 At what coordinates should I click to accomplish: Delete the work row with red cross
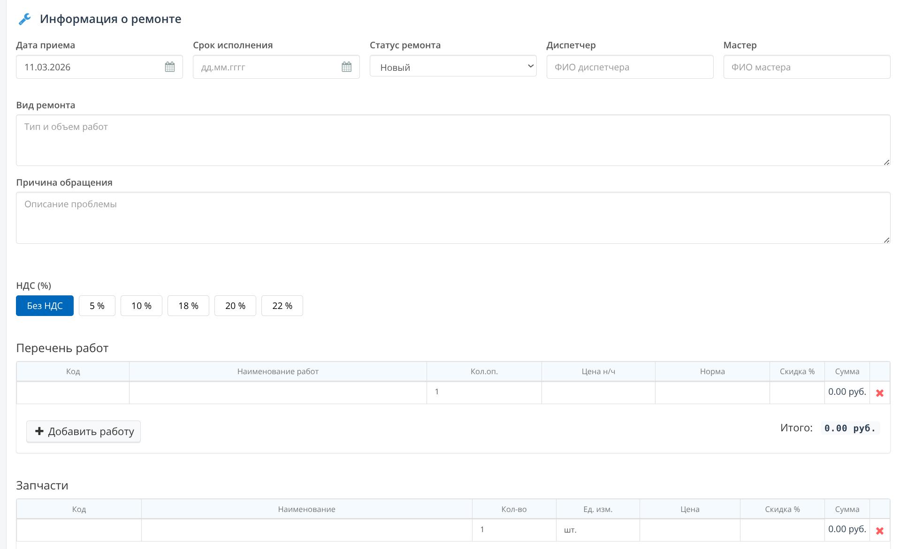pyautogui.click(x=879, y=393)
